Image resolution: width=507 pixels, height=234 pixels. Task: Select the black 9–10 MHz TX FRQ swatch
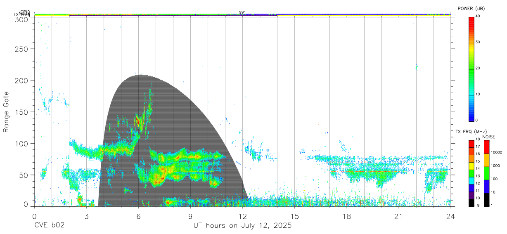pyautogui.click(x=471, y=203)
